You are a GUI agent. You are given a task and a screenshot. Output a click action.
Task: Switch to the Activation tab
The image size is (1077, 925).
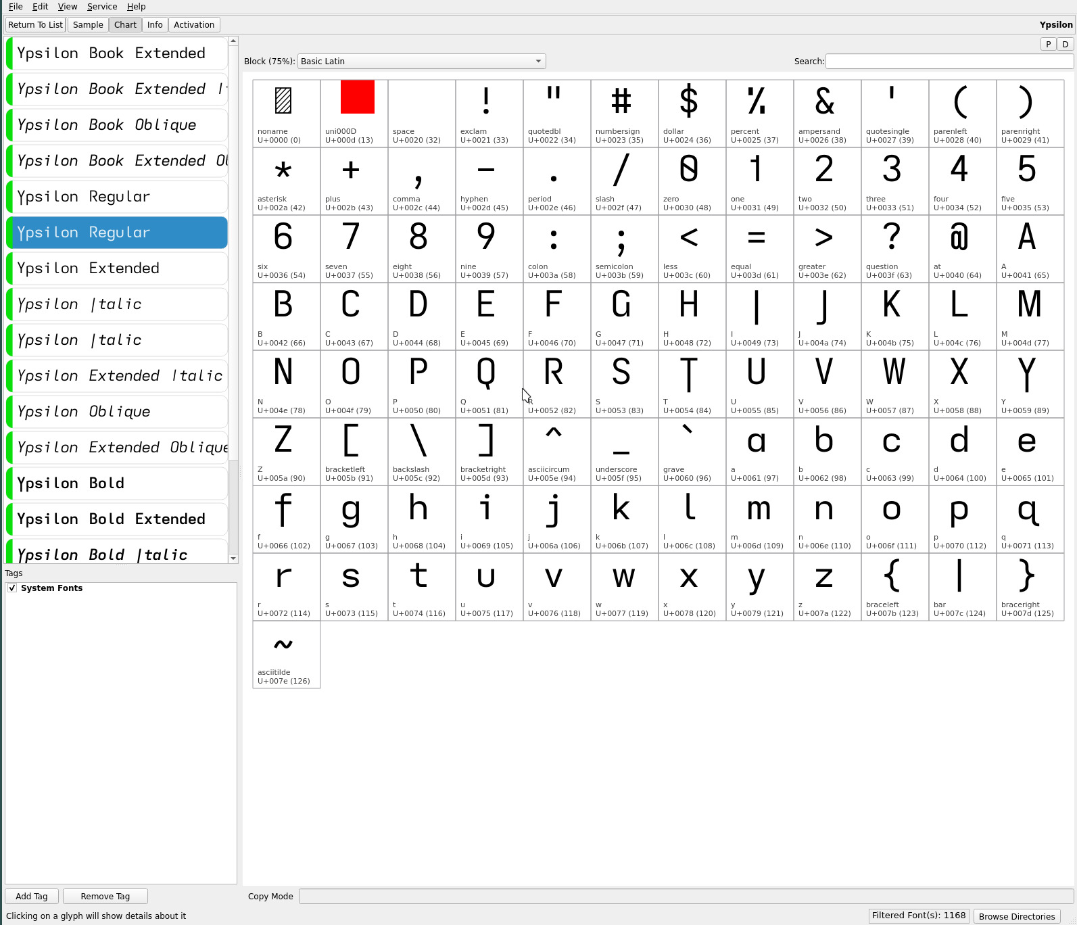(x=194, y=24)
